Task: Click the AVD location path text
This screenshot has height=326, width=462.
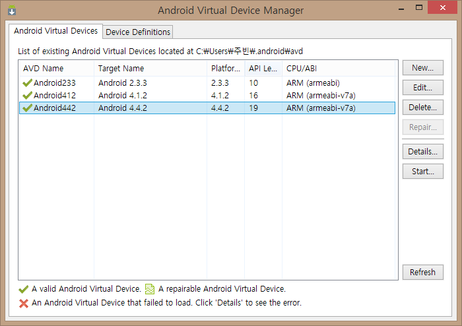Action: (249, 51)
